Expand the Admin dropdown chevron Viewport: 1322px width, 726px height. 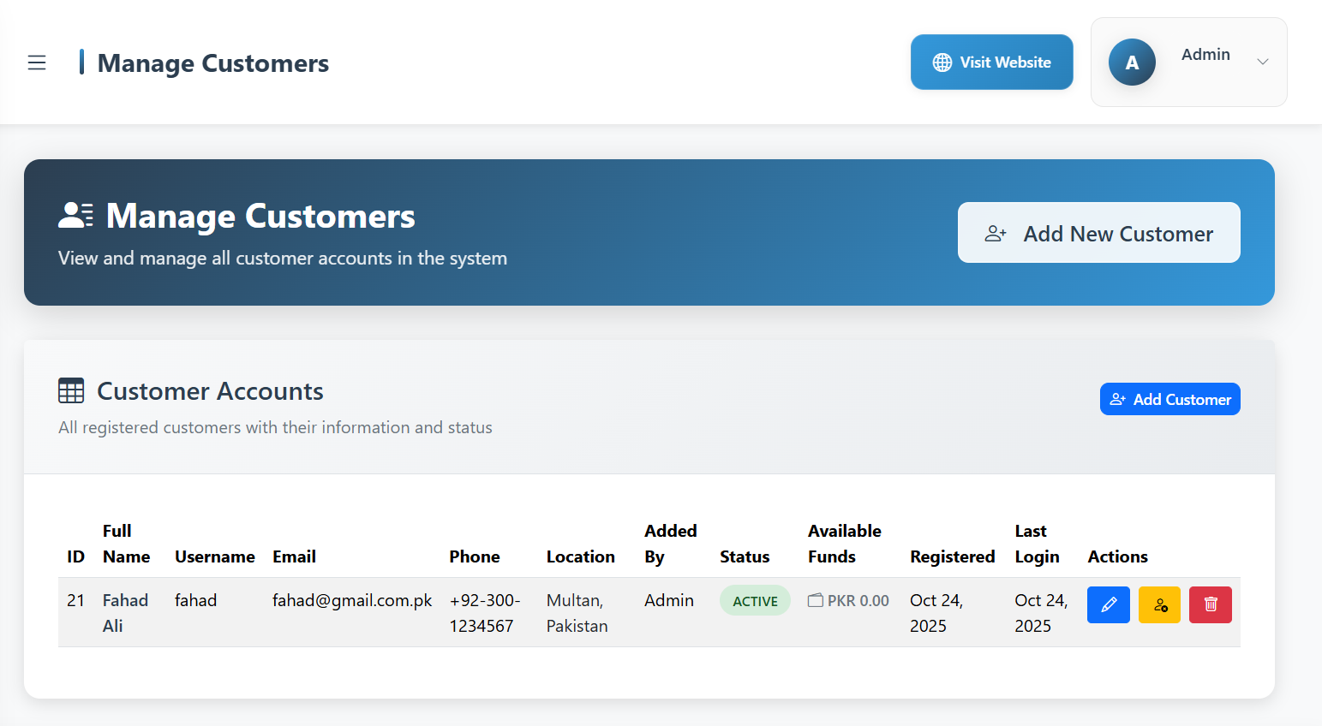point(1262,62)
